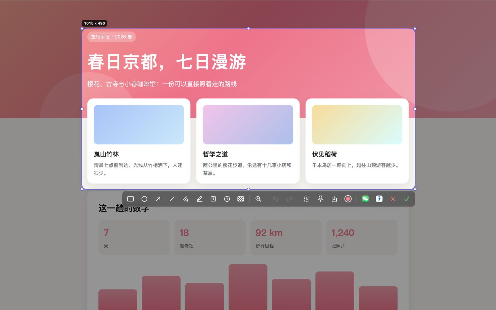This screenshot has height=310, width=496.
Task: Click the bottom-right selection resize handle
Action: (x=415, y=189)
